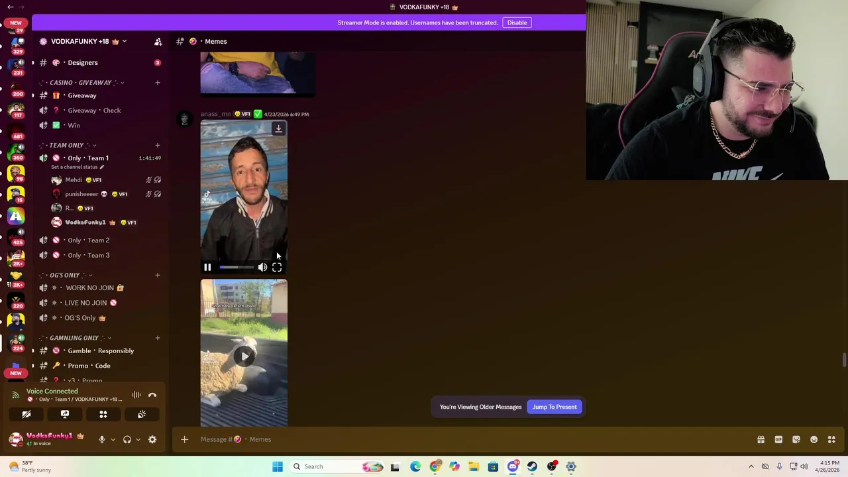The image size is (848, 477).
Task: Show voice connection signal details
Action: tap(15, 395)
